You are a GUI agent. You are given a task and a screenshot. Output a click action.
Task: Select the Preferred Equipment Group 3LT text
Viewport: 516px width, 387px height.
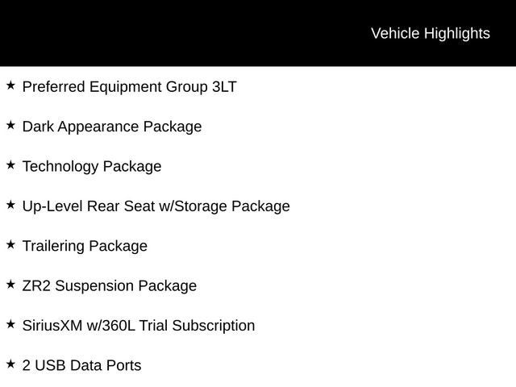[x=129, y=86]
